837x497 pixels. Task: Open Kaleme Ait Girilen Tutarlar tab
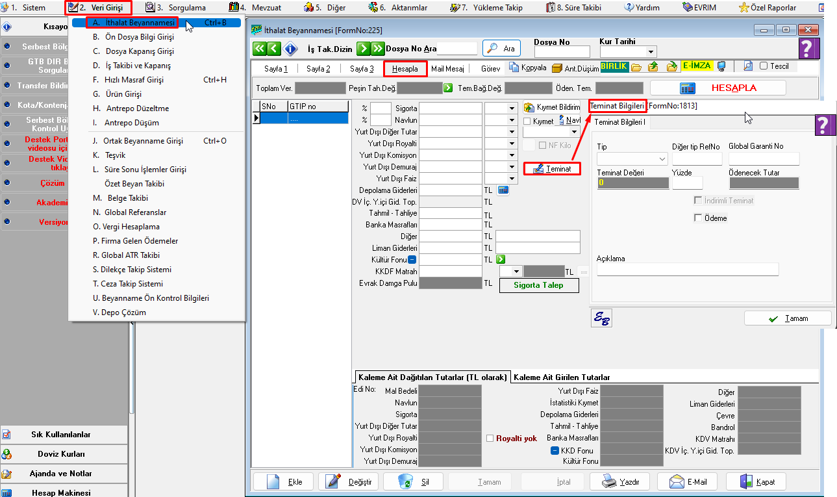562,377
